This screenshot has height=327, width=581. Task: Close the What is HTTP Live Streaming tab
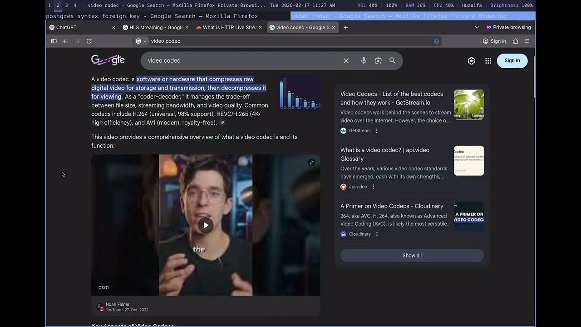tap(260, 27)
